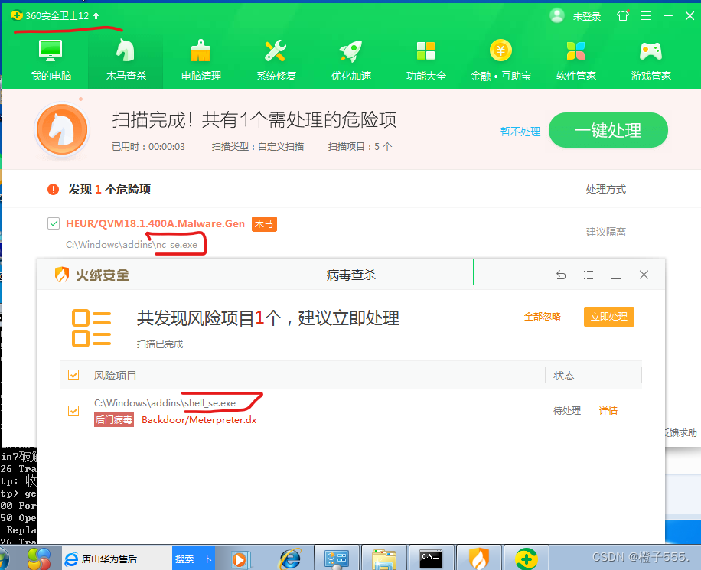Click 一键处理 green button

pyautogui.click(x=608, y=130)
